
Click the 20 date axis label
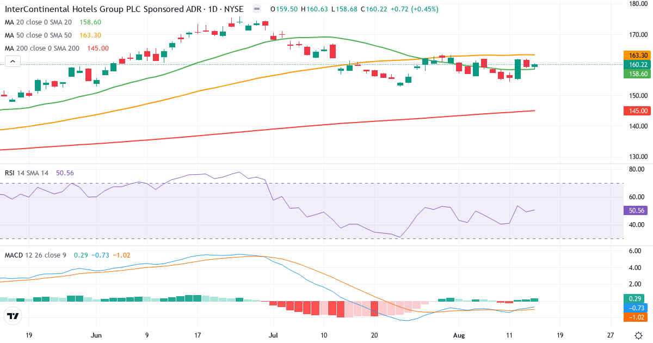(374, 335)
